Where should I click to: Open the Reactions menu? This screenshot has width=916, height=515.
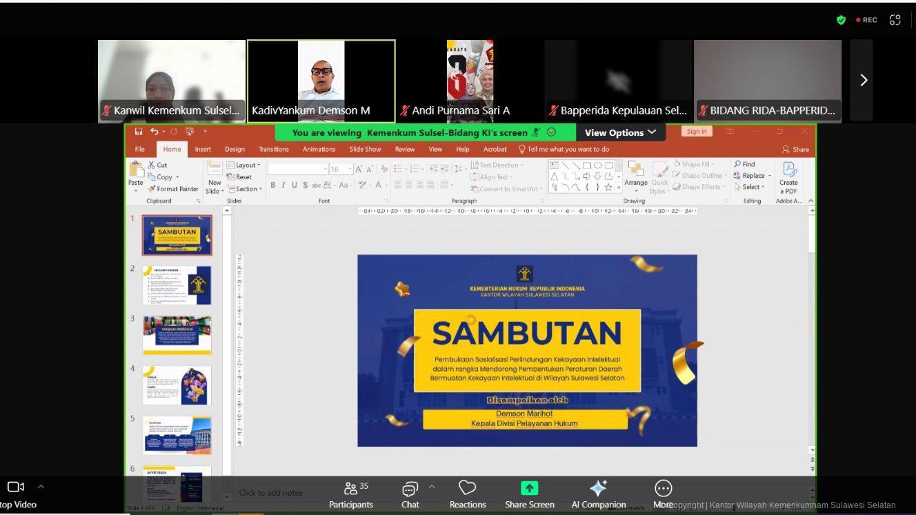(467, 494)
